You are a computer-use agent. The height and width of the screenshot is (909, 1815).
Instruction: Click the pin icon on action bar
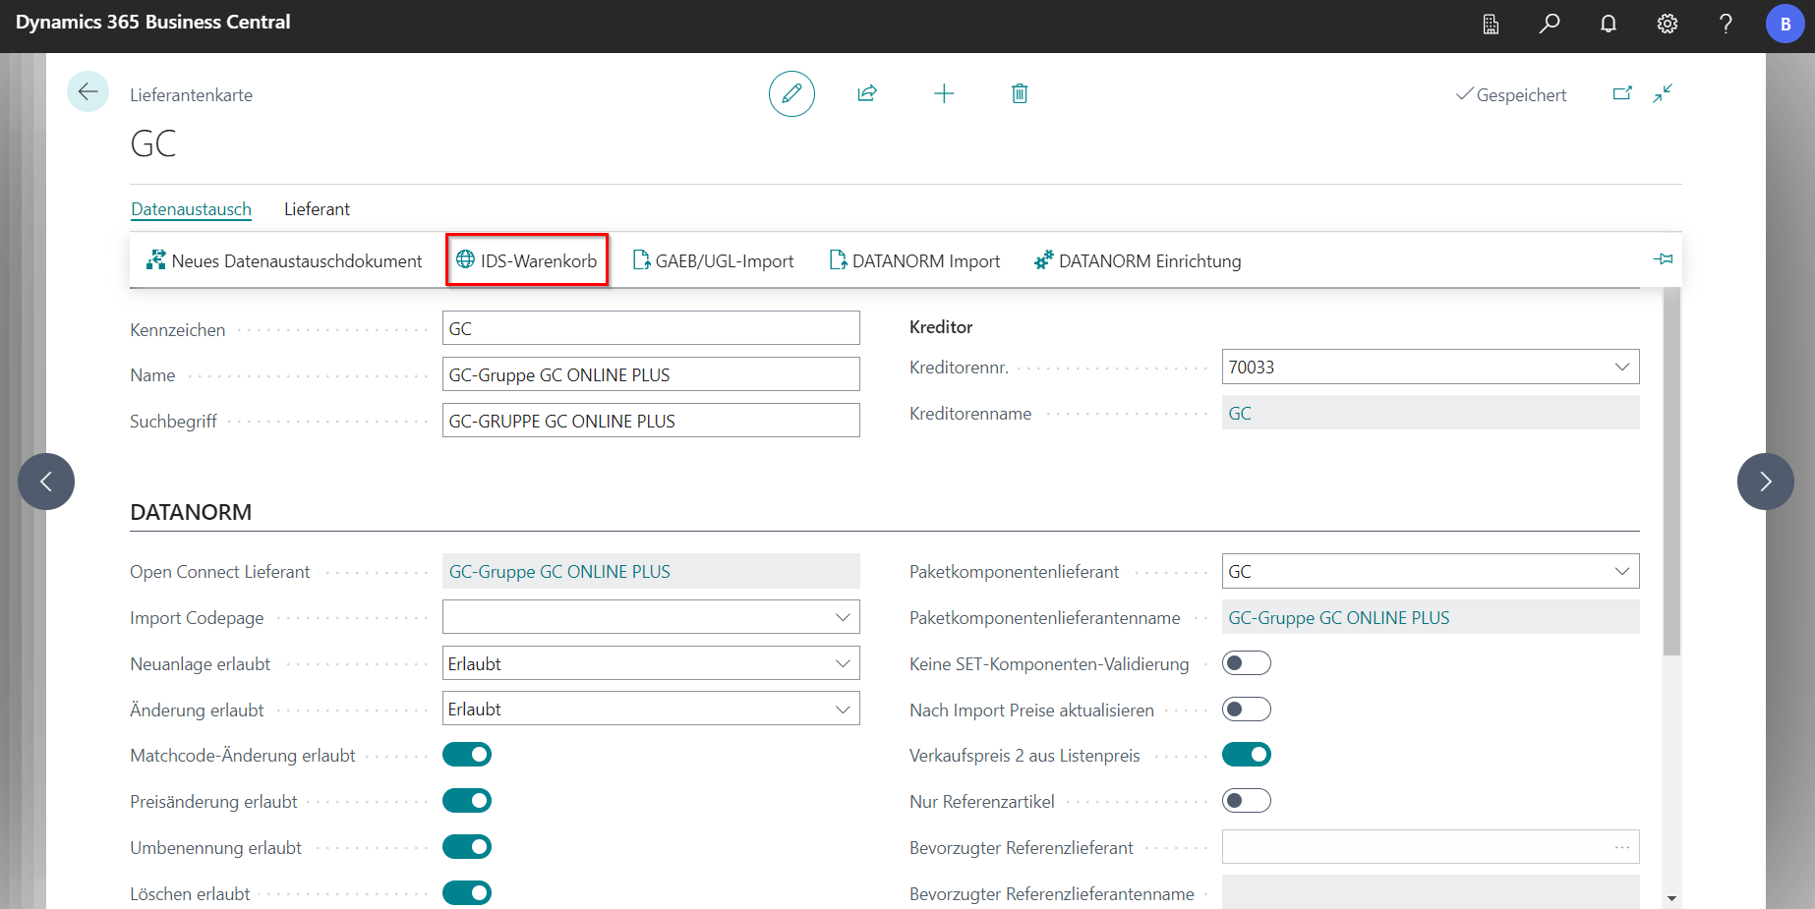1663,259
